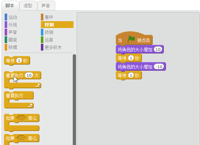The height and width of the screenshot is (145, 200).
Task: Open the 造型 tab
Action: [28, 6]
